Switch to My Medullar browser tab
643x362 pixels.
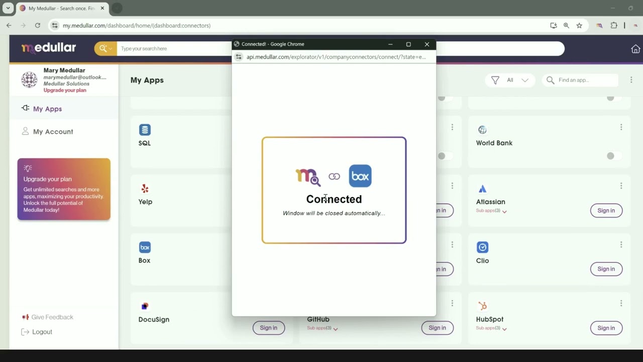62,9
